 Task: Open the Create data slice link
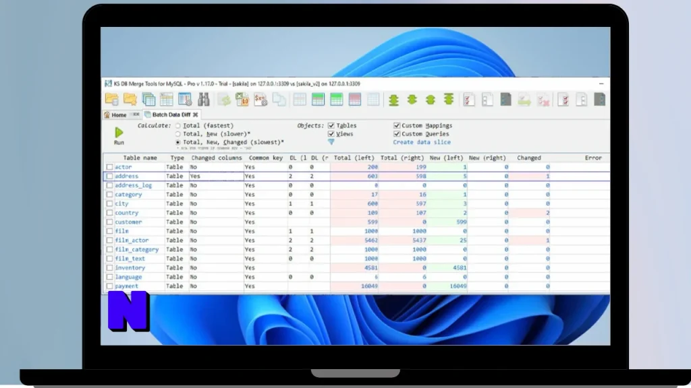click(422, 143)
